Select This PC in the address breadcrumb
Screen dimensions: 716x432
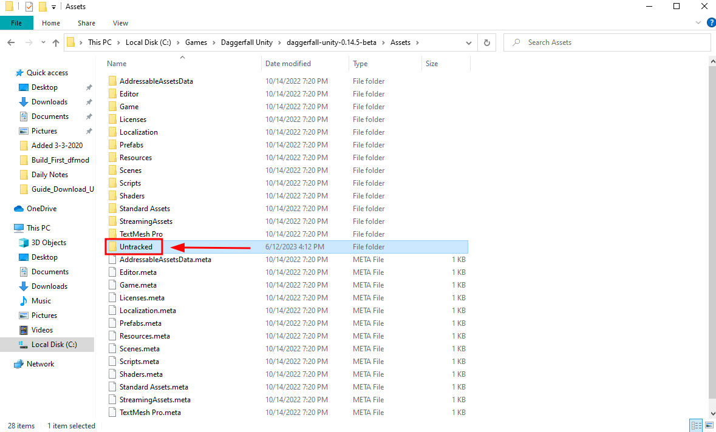pos(100,42)
